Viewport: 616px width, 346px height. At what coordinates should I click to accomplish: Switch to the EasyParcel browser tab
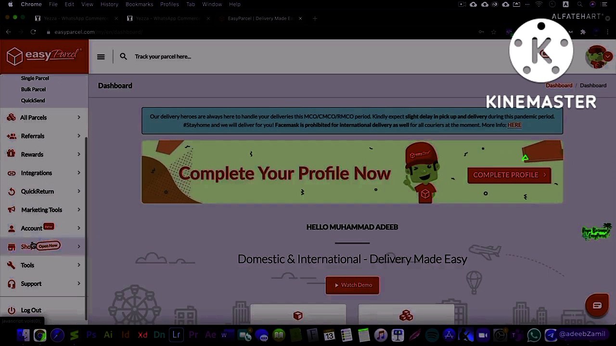click(x=260, y=18)
